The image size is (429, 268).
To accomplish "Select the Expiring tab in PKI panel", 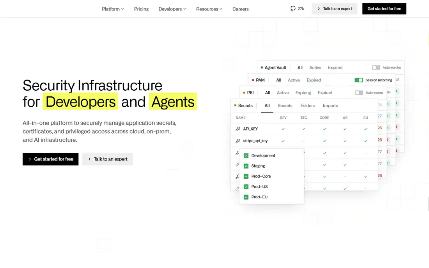I will pyautogui.click(x=303, y=93).
